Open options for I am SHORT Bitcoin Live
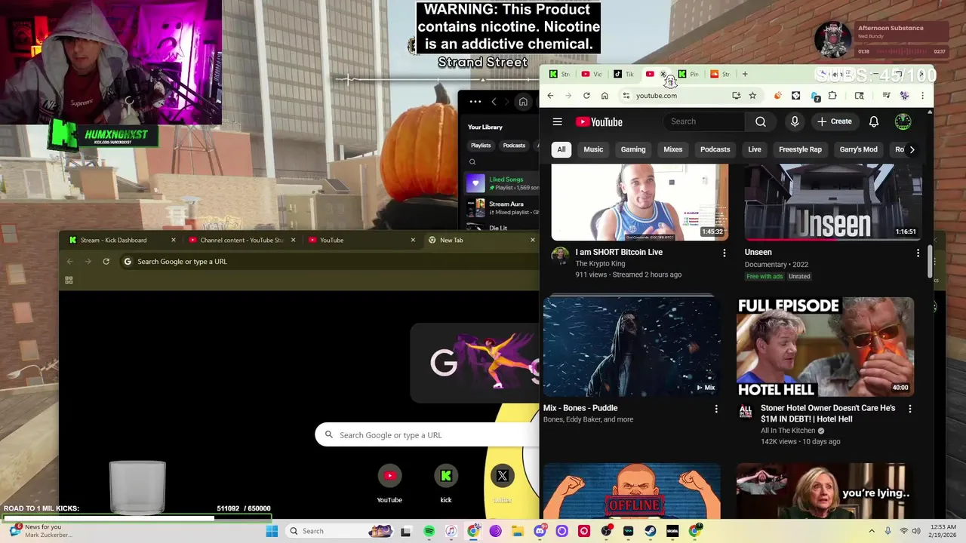 point(724,253)
